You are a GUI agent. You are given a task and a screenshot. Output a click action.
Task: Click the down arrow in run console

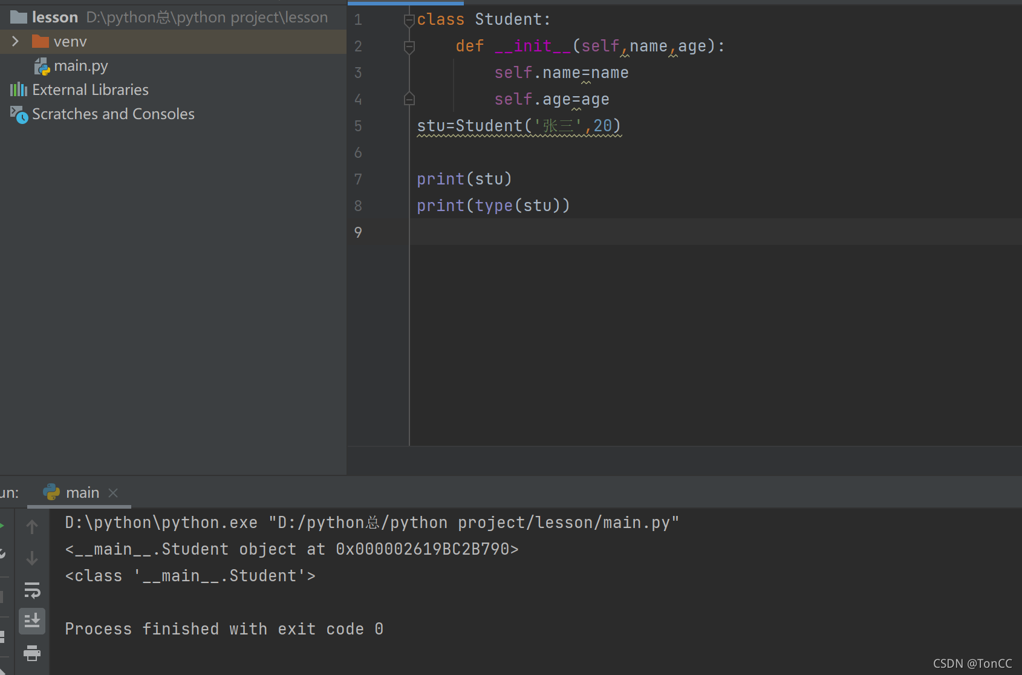pyautogui.click(x=32, y=558)
